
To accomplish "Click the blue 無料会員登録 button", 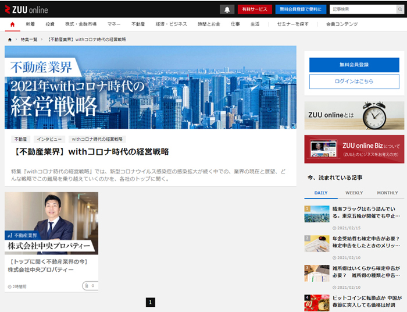I will 354,65.
